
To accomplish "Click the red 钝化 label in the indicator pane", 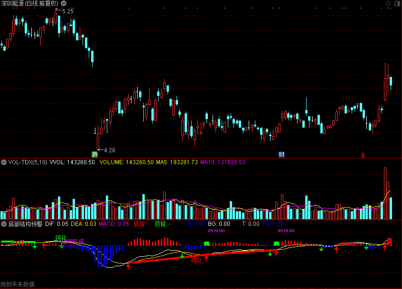I will [196, 261].
